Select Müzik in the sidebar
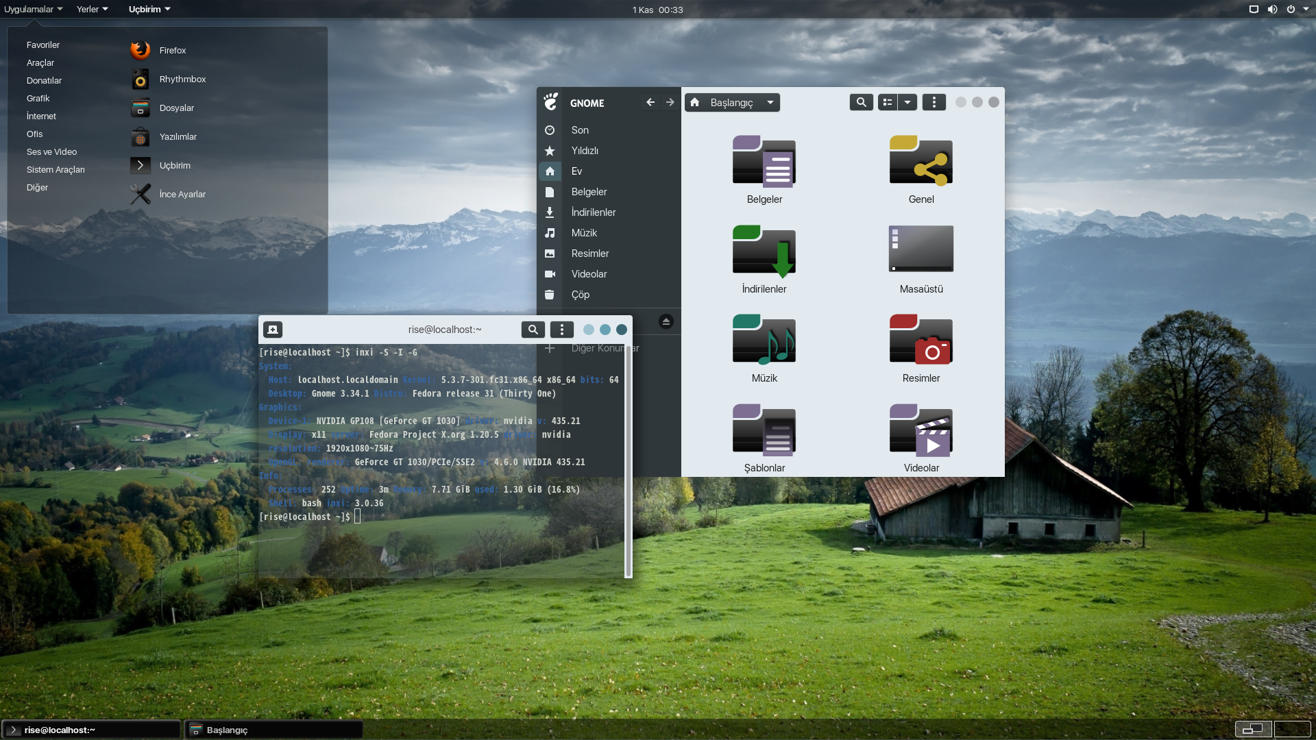The width and height of the screenshot is (1316, 740). click(x=609, y=233)
